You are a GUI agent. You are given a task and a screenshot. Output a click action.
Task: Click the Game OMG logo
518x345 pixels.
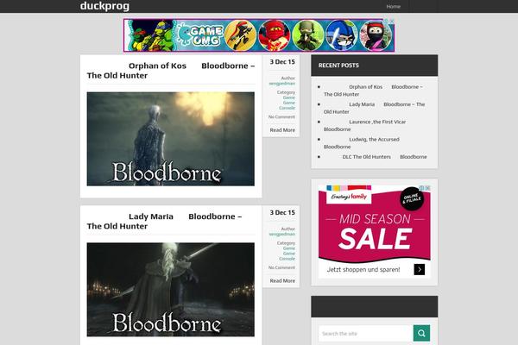pos(201,35)
